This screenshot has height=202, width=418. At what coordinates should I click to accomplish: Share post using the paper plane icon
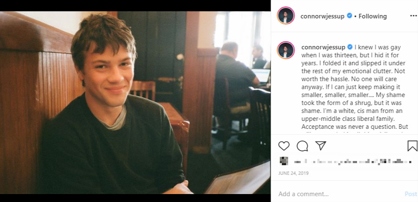pos(320,146)
